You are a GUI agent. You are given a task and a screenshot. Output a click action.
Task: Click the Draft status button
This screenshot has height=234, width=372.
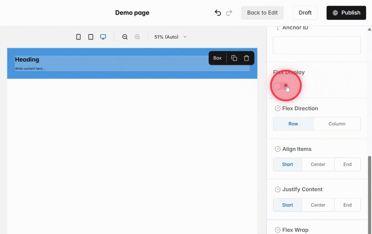(305, 13)
